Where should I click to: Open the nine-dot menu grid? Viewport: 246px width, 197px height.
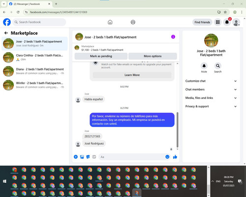(217, 22)
